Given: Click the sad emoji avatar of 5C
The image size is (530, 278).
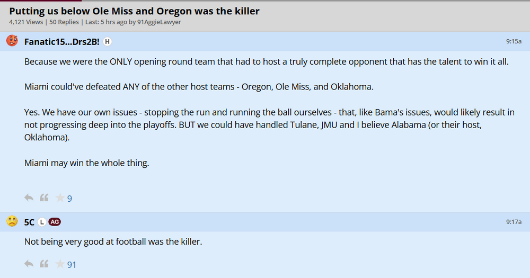Looking at the screenshot, I should (x=12, y=222).
